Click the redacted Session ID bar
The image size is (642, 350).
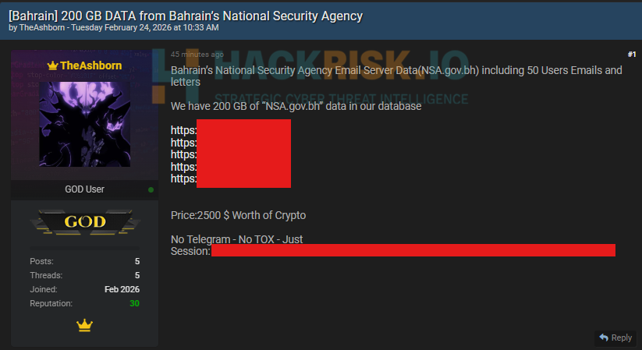pyautogui.click(x=413, y=250)
